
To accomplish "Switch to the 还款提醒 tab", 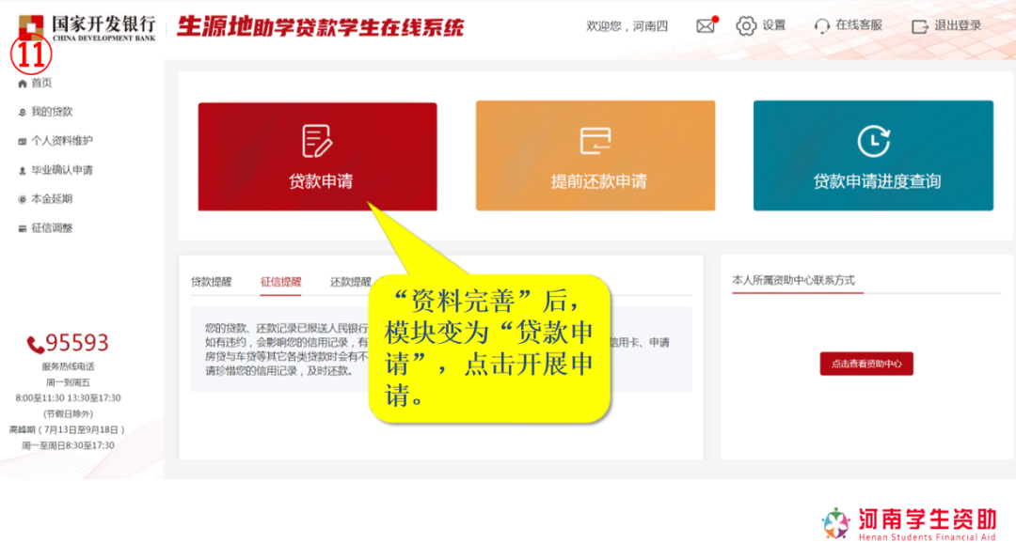I will tap(350, 282).
